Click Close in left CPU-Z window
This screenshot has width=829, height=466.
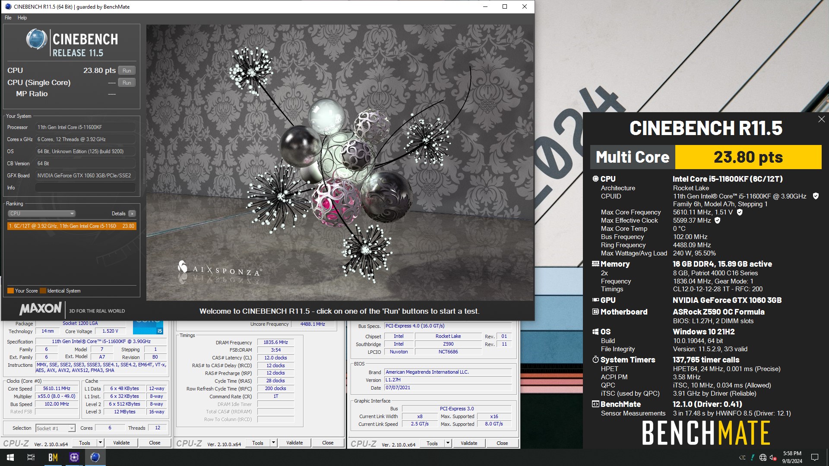[155, 443]
